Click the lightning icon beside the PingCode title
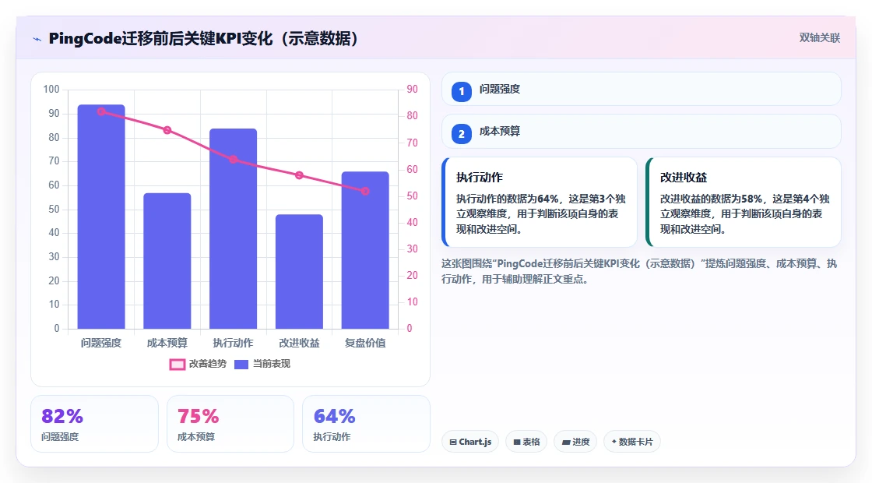 (x=37, y=39)
